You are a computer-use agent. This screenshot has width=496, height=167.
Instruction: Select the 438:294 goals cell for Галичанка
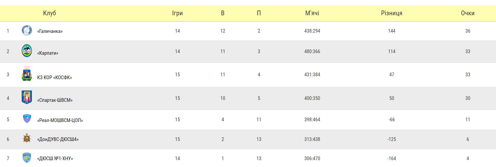click(312, 31)
